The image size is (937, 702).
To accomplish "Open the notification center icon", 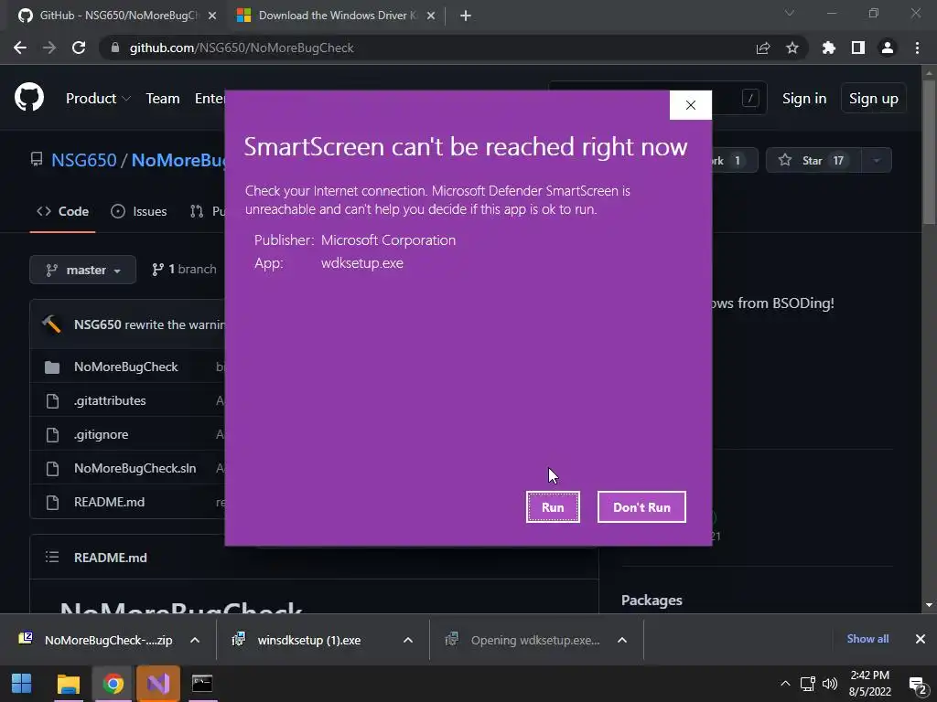I will point(917,685).
